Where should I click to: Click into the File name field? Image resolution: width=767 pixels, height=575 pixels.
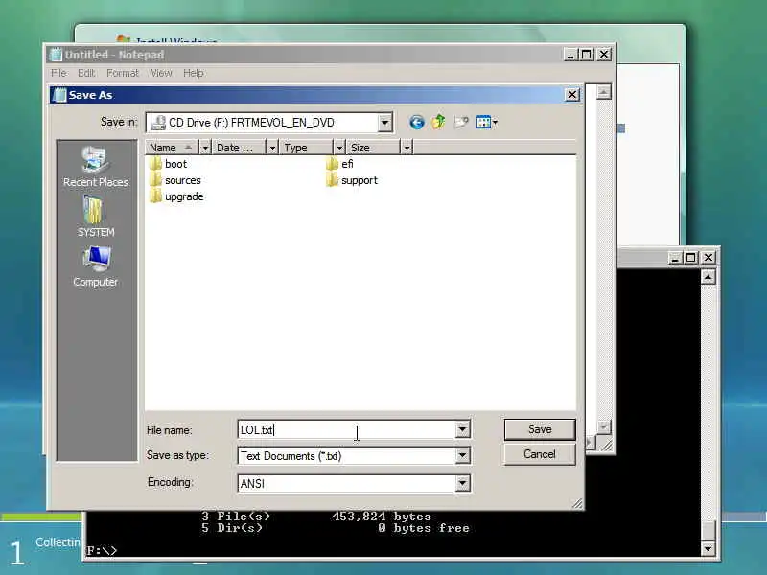tap(347, 429)
